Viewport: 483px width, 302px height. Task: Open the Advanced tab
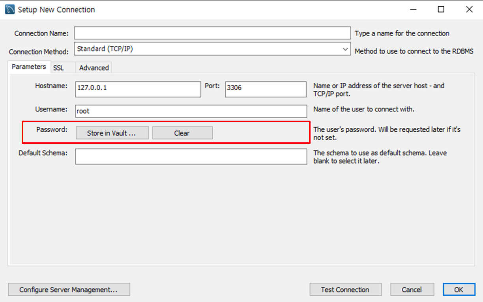(x=94, y=68)
